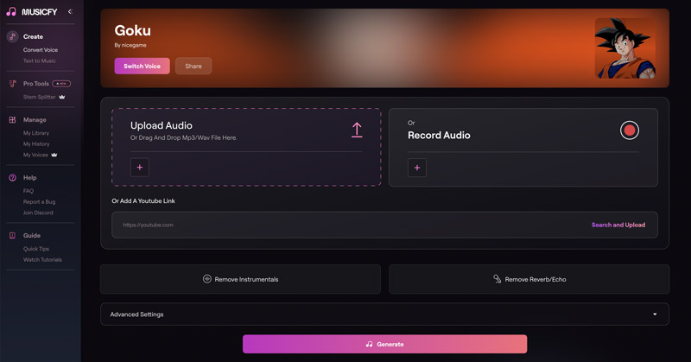Collapse the sidebar with the double chevron
Image resolution: width=691 pixels, height=362 pixels.
click(70, 11)
